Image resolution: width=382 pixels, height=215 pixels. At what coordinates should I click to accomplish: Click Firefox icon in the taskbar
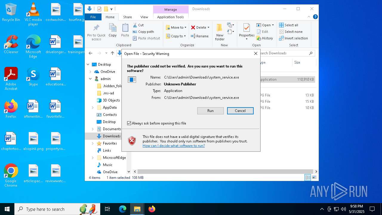(152, 209)
